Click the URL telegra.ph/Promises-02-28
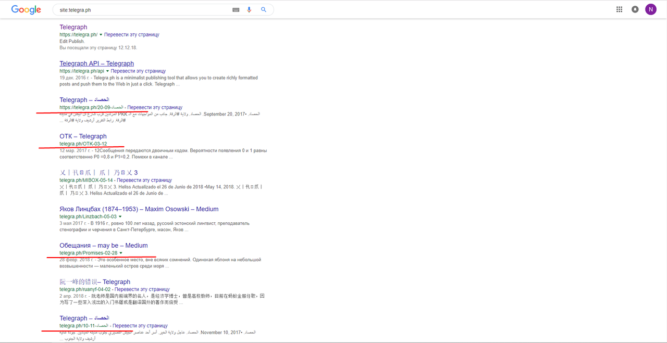This screenshot has height=343, width=667. pos(88,253)
